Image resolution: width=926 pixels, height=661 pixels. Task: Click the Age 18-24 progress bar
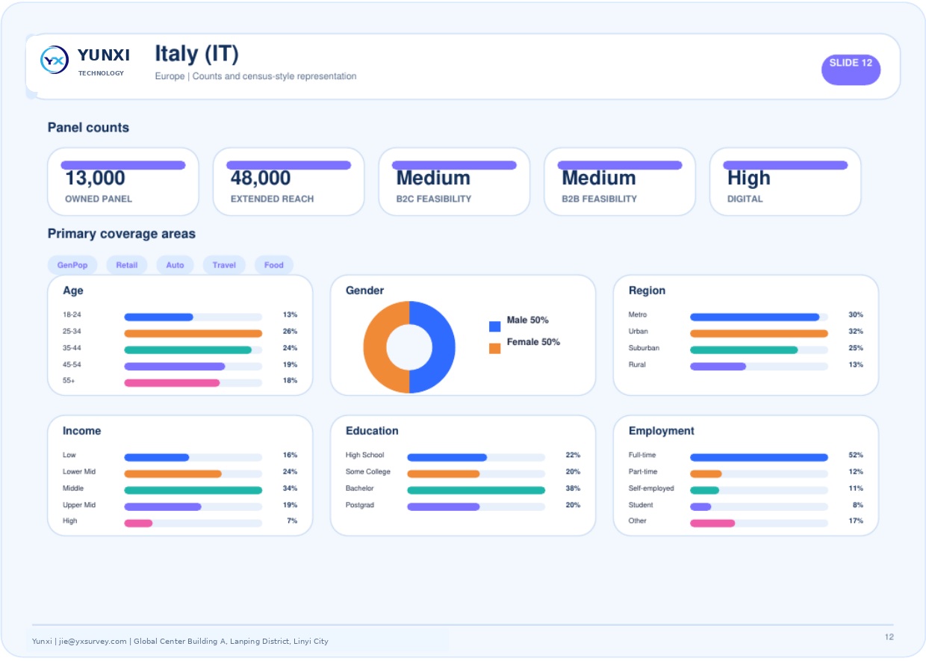(x=193, y=317)
